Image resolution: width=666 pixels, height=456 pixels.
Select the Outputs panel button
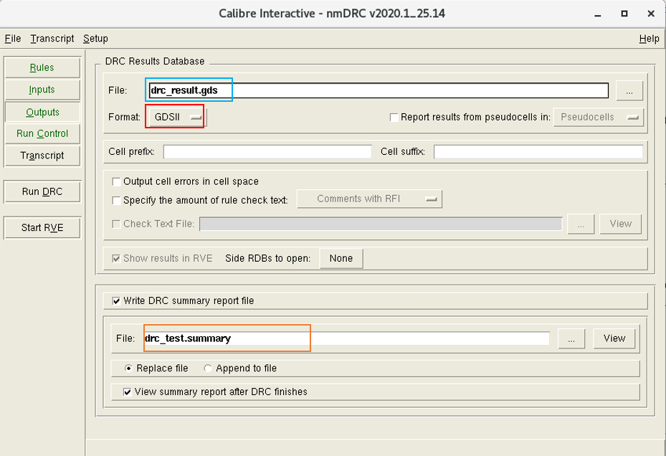[42, 112]
